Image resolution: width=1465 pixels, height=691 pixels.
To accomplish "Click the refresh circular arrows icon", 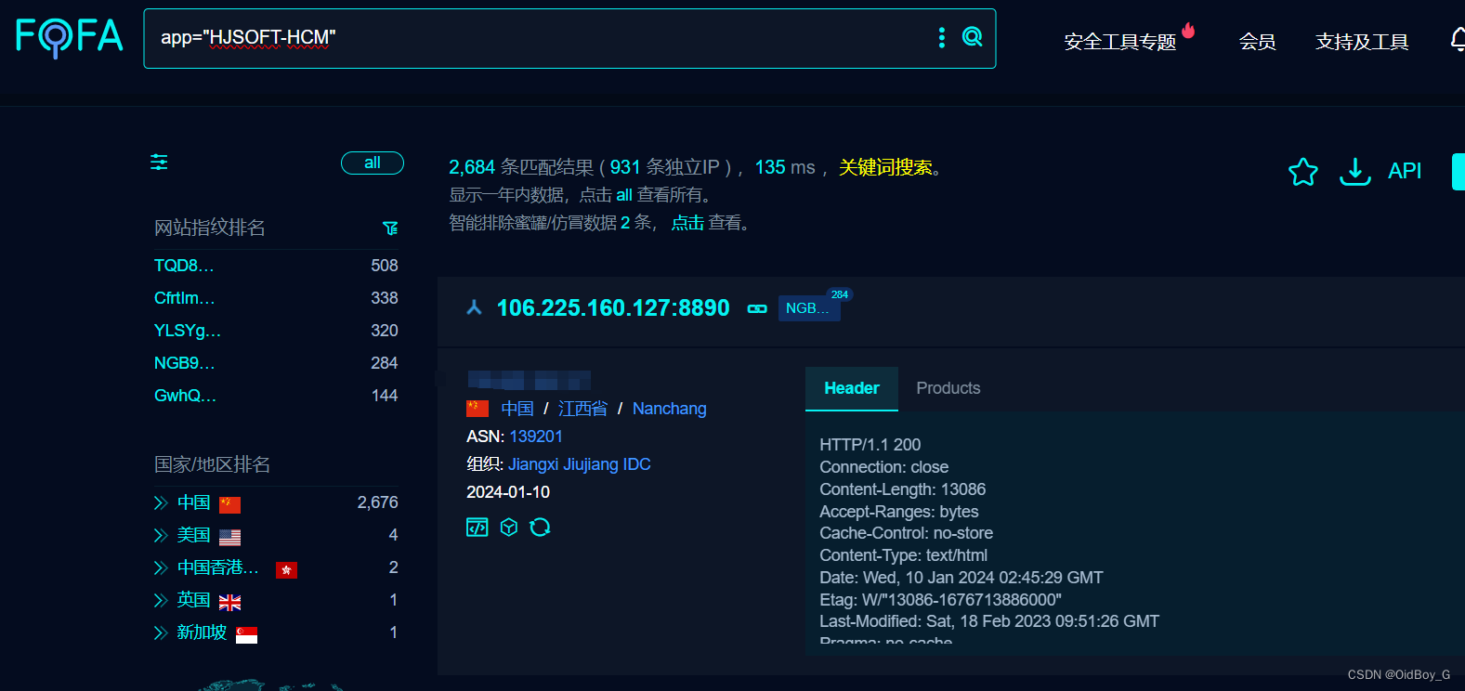I will pos(540,528).
